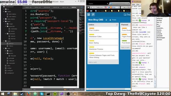
Task: Collapse the public folder
Action: 4,21
